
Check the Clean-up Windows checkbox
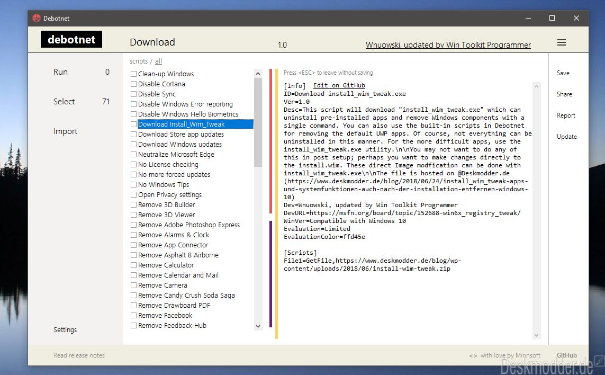click(133, 74)
